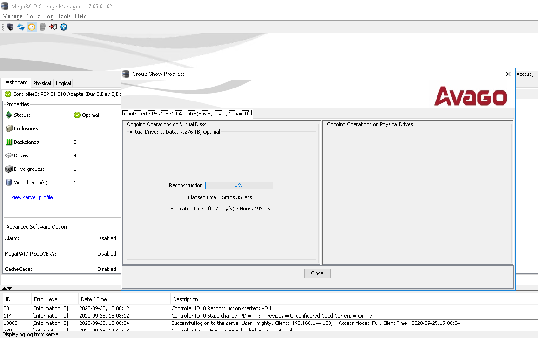Click the Alarm 'Disabled' value
Screen dimensions: 538x338
(107, 238)
